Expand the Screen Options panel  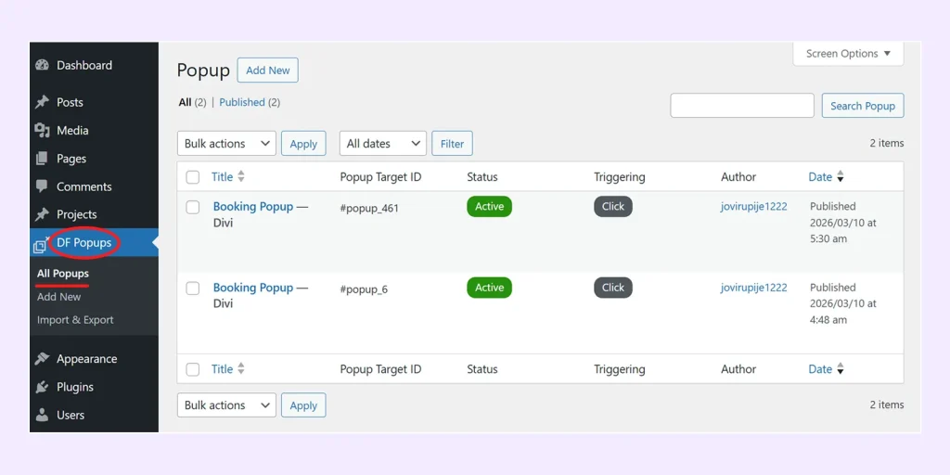coord(848,54)
